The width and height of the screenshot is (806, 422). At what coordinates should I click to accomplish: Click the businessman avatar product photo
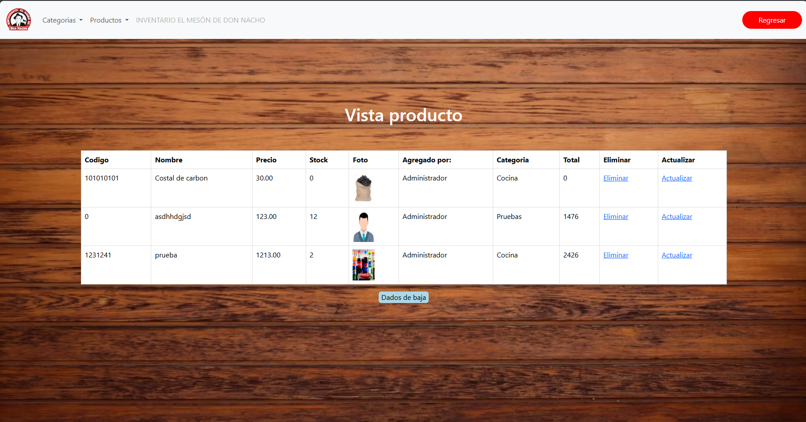point(363,226)
